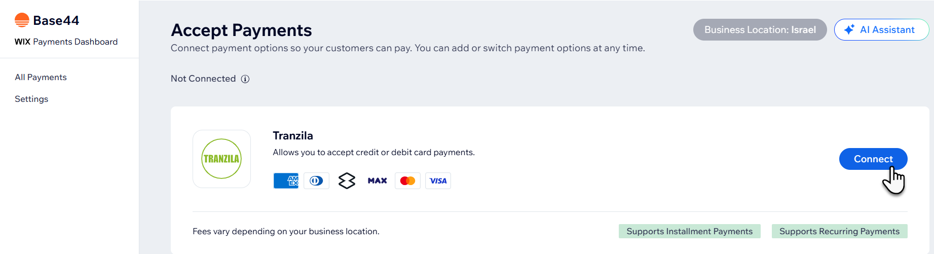Click the MAX card icon
Screen dimensions: 934x254
click(377, 180)
